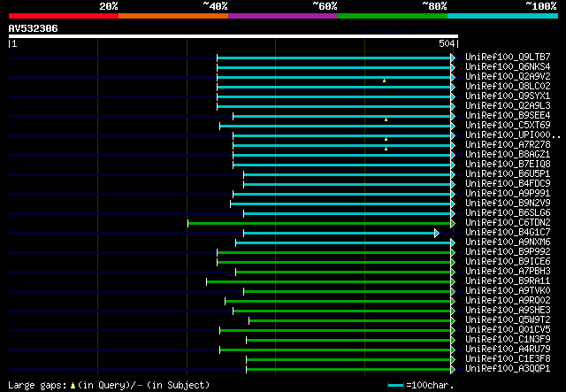
Task: Click the green arrowhead ending the UniRef100_C6TDN2 bar
Action: coord(453,223)
